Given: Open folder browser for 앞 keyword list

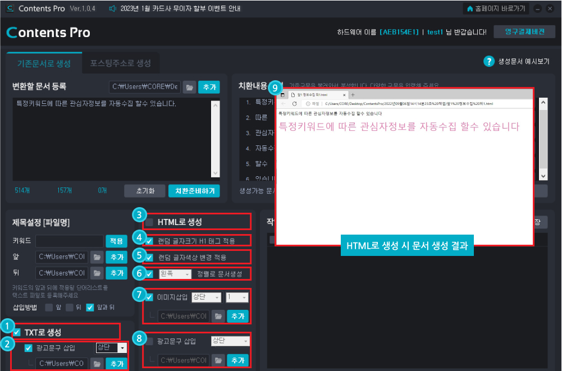Looking at the screenshot, I should point(97,257).
